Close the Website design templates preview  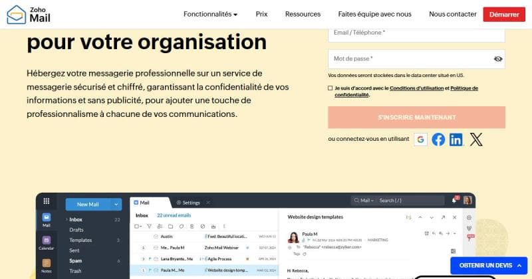(455, 217)
